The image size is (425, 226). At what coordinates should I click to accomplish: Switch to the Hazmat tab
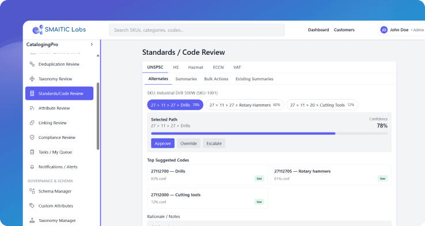click(x=195, y=67)
